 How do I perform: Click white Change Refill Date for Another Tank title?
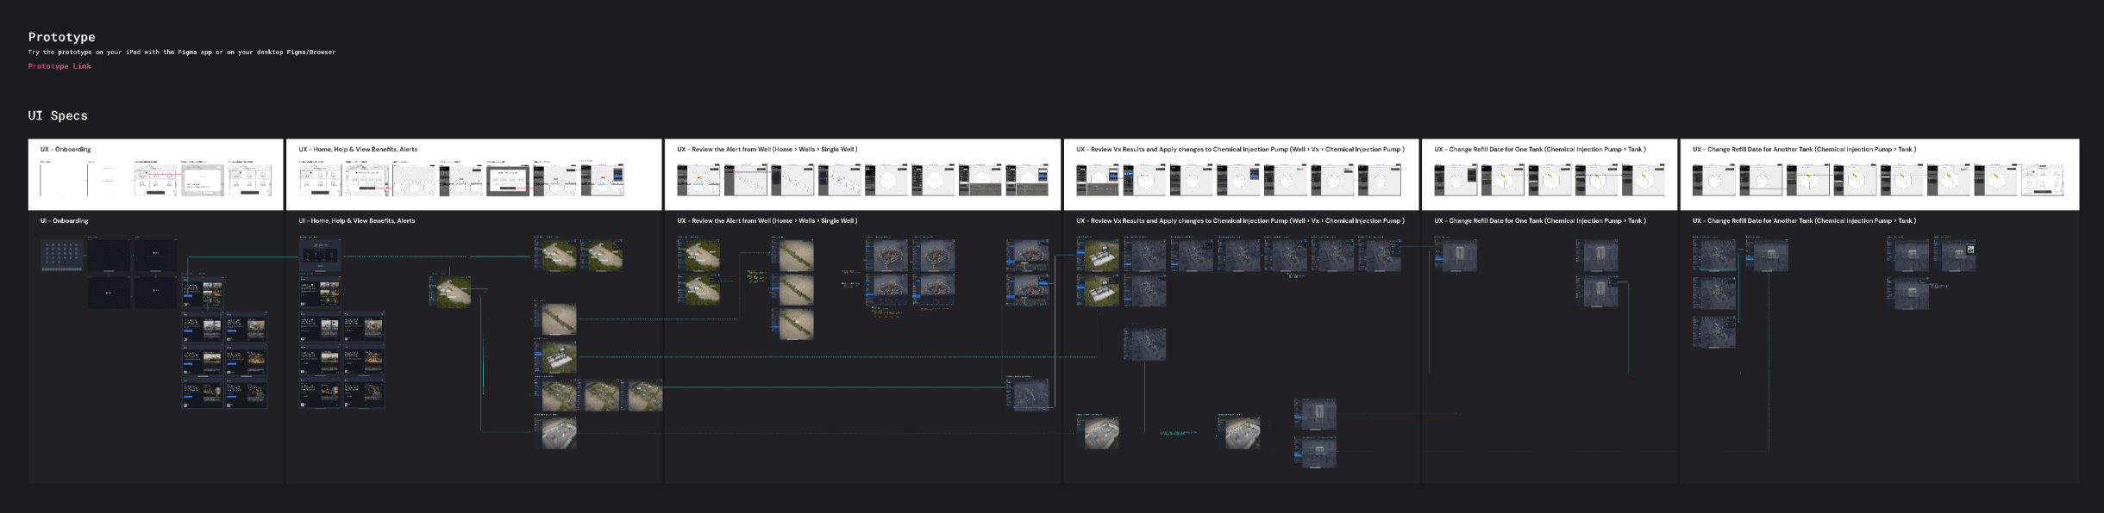coord(1804,149)
